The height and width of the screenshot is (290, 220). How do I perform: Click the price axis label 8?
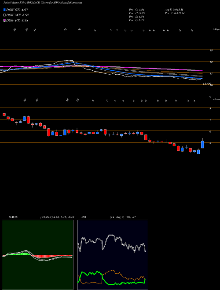pos(210,109)
